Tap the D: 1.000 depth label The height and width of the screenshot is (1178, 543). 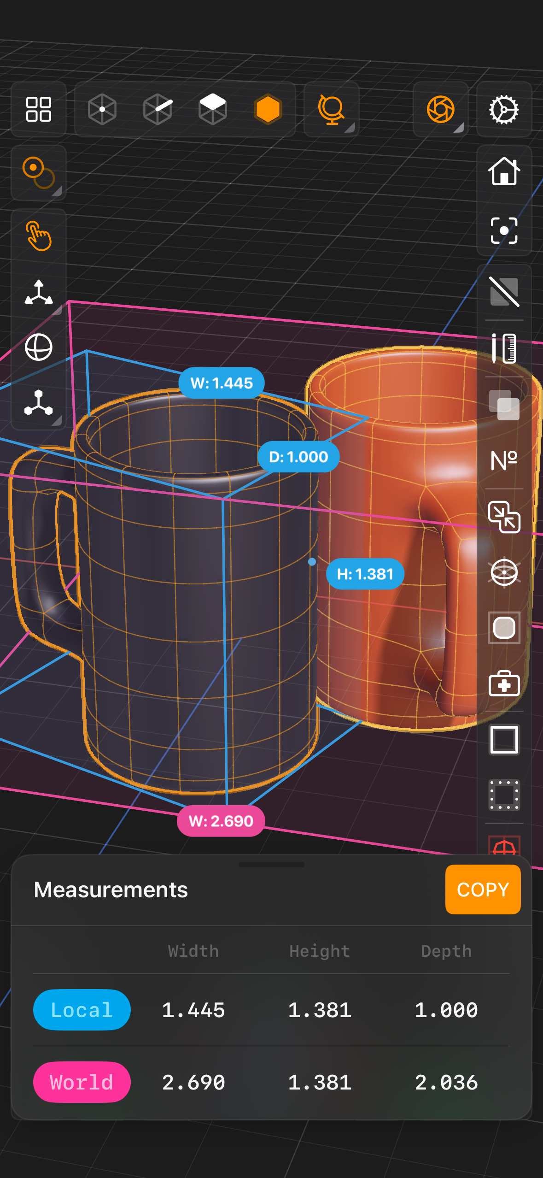tap(298, 457)
